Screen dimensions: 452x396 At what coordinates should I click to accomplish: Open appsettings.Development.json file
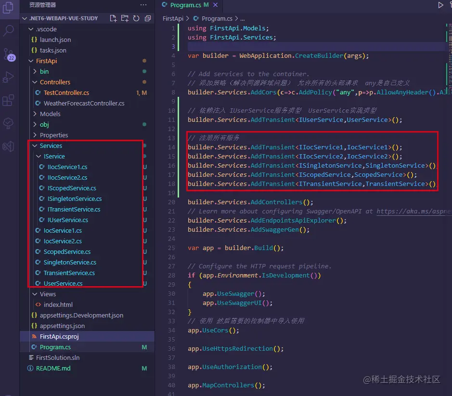(x=87, y=315)
